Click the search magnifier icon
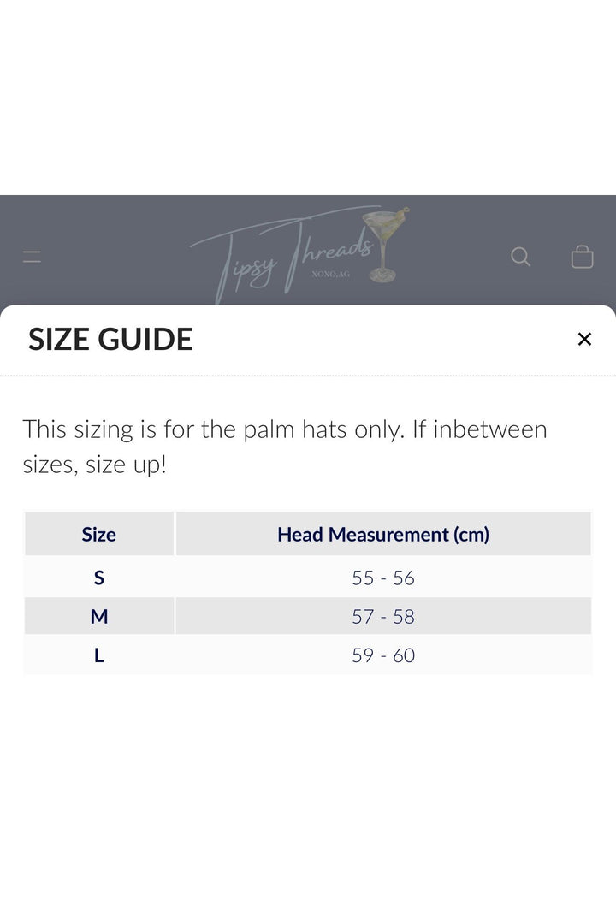Image resolution: width=616 pixels, height=924 pixels. 520,257
